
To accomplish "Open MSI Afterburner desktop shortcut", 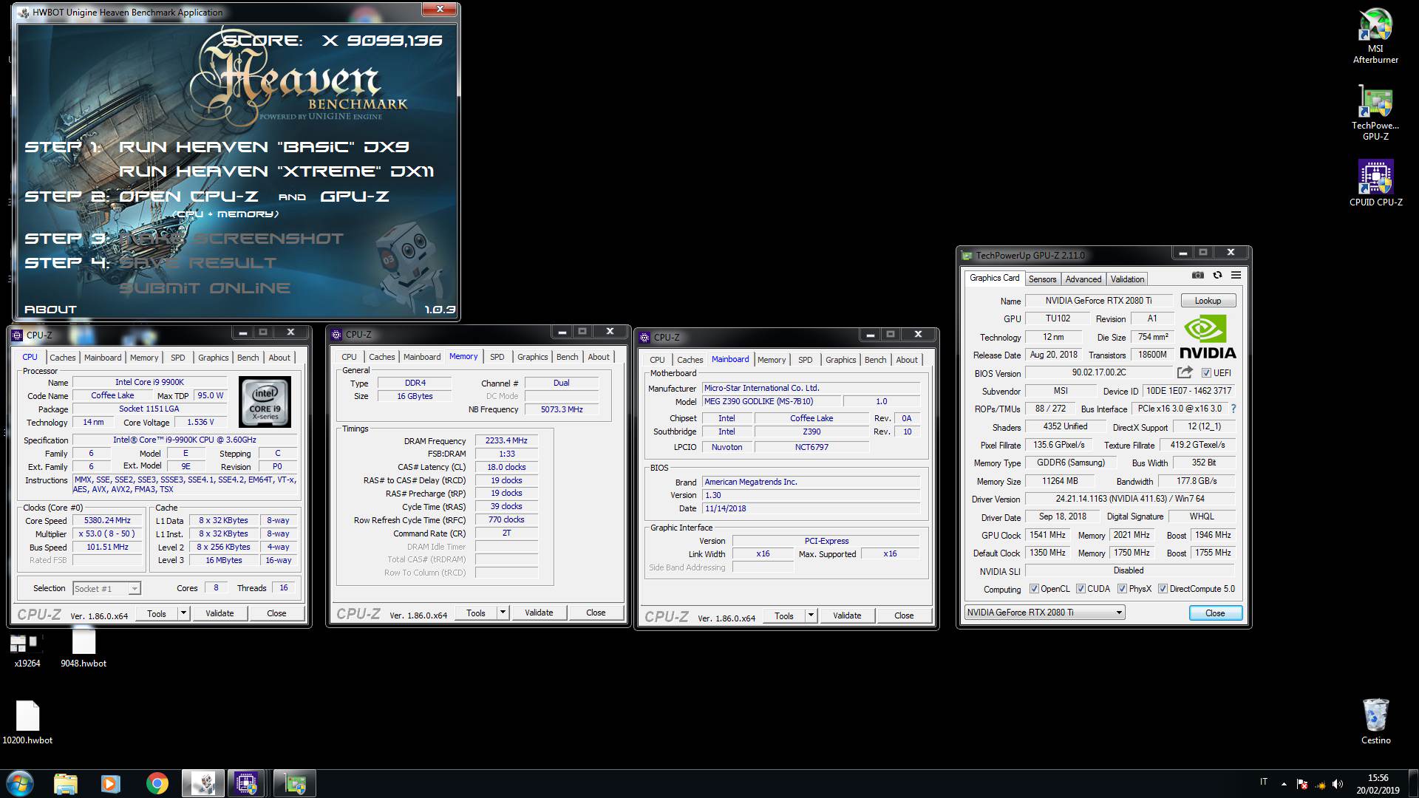I will (1375, 35).
